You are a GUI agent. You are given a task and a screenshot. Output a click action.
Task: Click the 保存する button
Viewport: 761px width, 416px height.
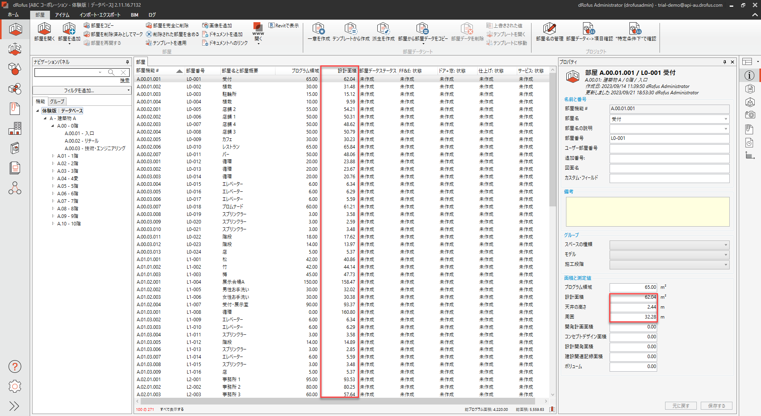[x=716, y=406]
